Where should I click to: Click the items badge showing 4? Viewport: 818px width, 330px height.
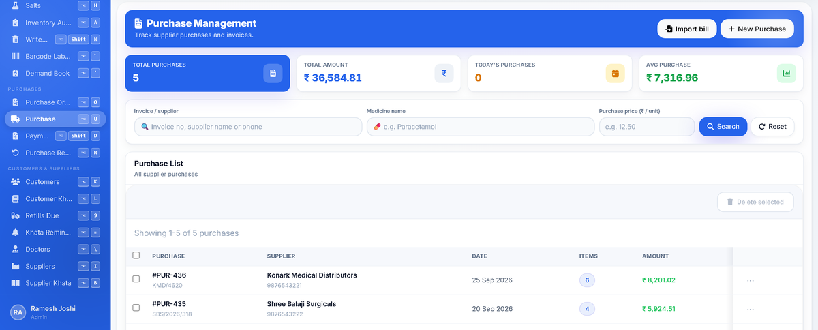(x=587, y=309)
